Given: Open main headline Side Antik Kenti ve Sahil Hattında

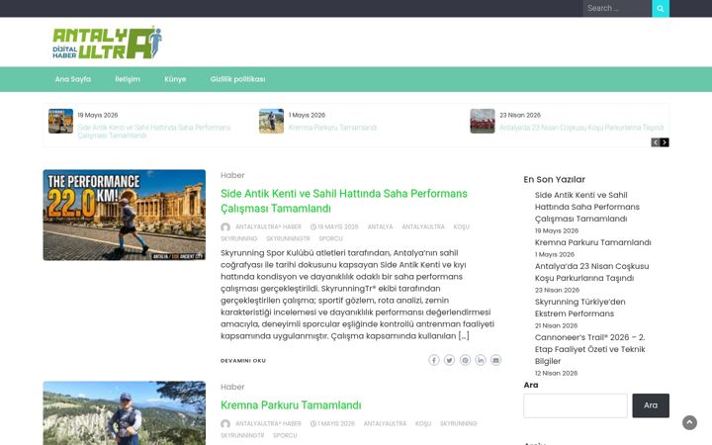Looking at the screenshot, I should [x=344, y=201].
